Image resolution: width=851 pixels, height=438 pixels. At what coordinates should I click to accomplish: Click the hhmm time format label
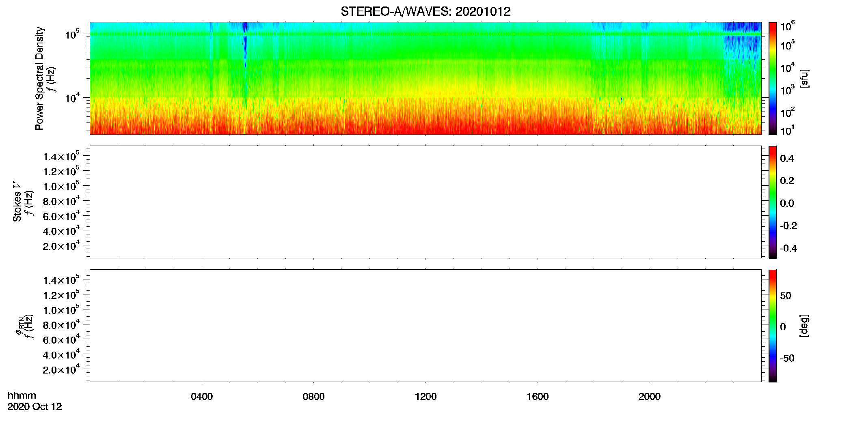click(22, 395)
